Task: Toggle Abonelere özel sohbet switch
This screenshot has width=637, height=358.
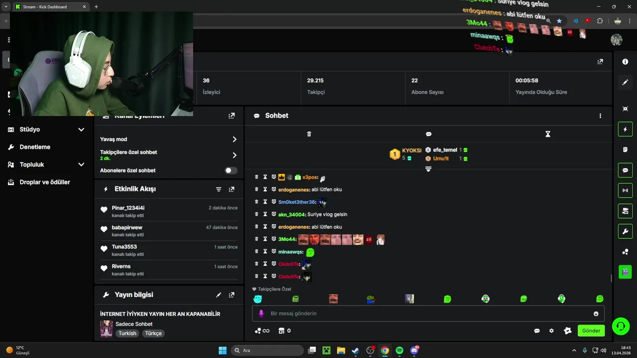Action: click(231, 171)
